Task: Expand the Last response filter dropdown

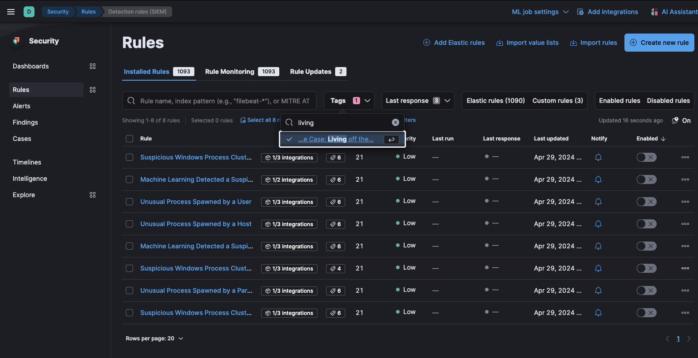Action: pyautogui.click(x=417, y=100)
